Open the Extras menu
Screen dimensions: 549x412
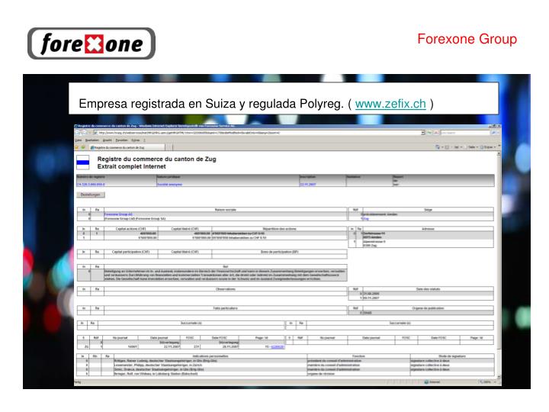click(135, 140)
